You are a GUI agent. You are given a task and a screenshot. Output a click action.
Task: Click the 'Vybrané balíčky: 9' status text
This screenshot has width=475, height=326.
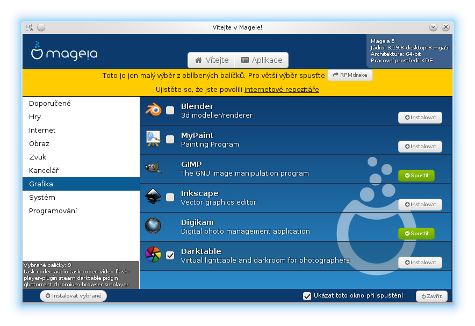[x=48, y=265]
